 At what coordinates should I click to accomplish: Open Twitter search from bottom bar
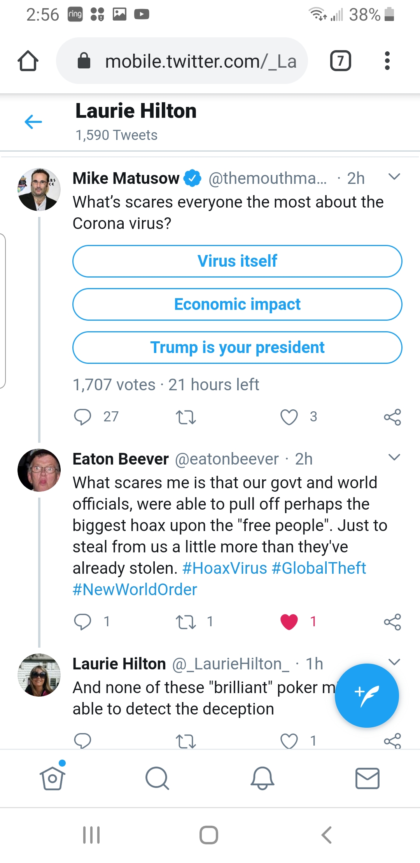[x=157, y=778]
